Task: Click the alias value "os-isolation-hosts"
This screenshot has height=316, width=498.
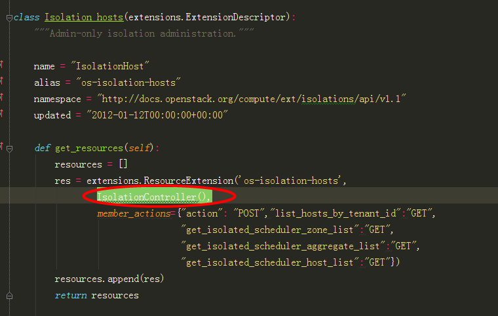Action: (x=128, y=82)
